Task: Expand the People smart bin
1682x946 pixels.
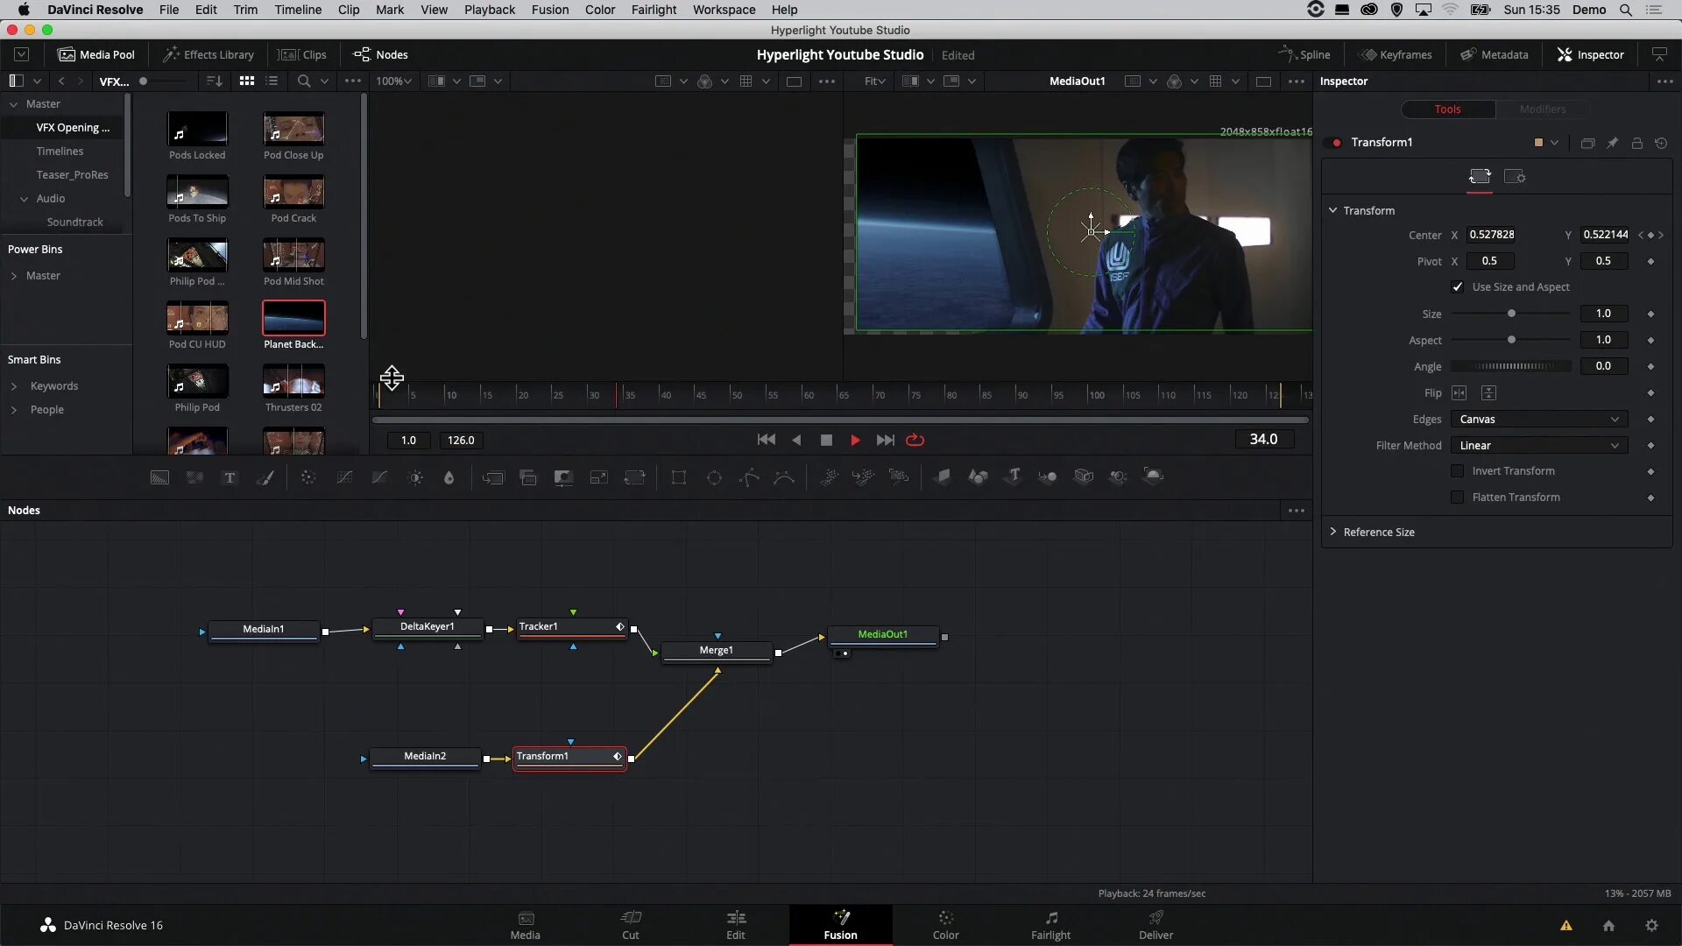Action: click(x=14, y=410)
